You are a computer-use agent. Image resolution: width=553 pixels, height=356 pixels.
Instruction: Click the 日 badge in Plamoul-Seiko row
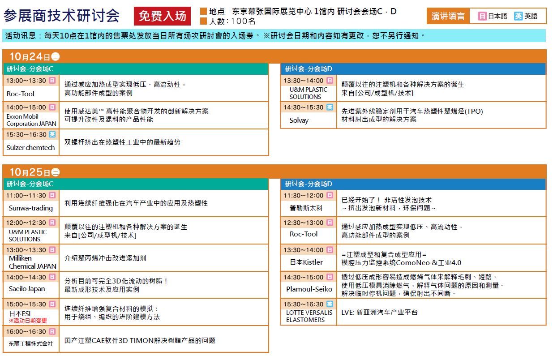click(x=330, y=277)
